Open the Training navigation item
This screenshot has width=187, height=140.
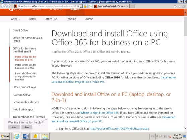coord(71,19)
